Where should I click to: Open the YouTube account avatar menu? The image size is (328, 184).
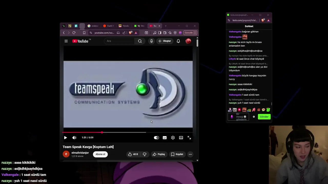[x=188, y=41]
